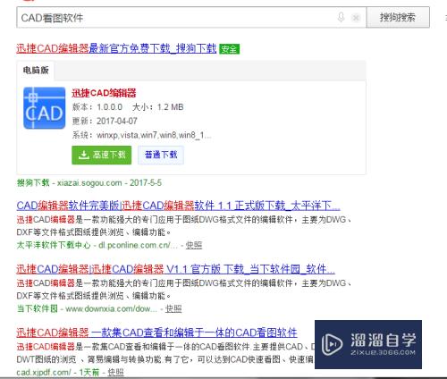Image resolution: width=447 pixels, height=379 pixels.
Task: Click the red 迅捷CAD编辑器 title in the download card
Action: pos(104,93)
